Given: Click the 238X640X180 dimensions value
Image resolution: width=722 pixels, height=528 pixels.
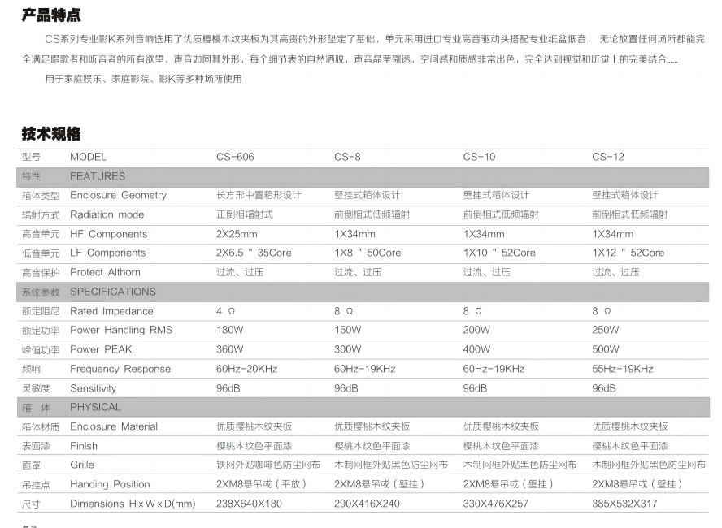Looking at the screenshot, I should [249, 504].
